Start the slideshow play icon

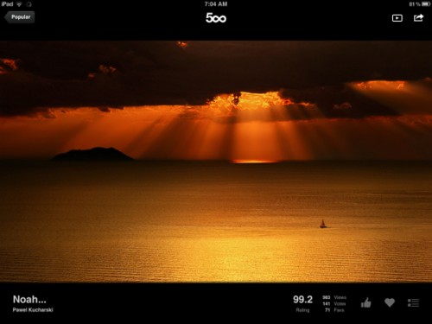tap(397, 18)
